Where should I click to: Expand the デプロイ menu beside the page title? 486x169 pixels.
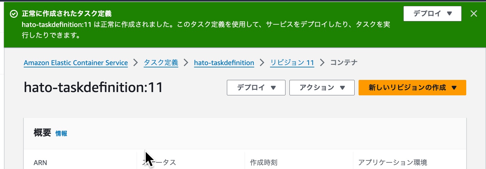pos(256,88)
